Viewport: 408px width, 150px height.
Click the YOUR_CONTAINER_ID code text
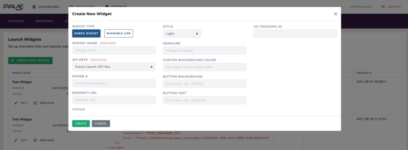point(163,133)
